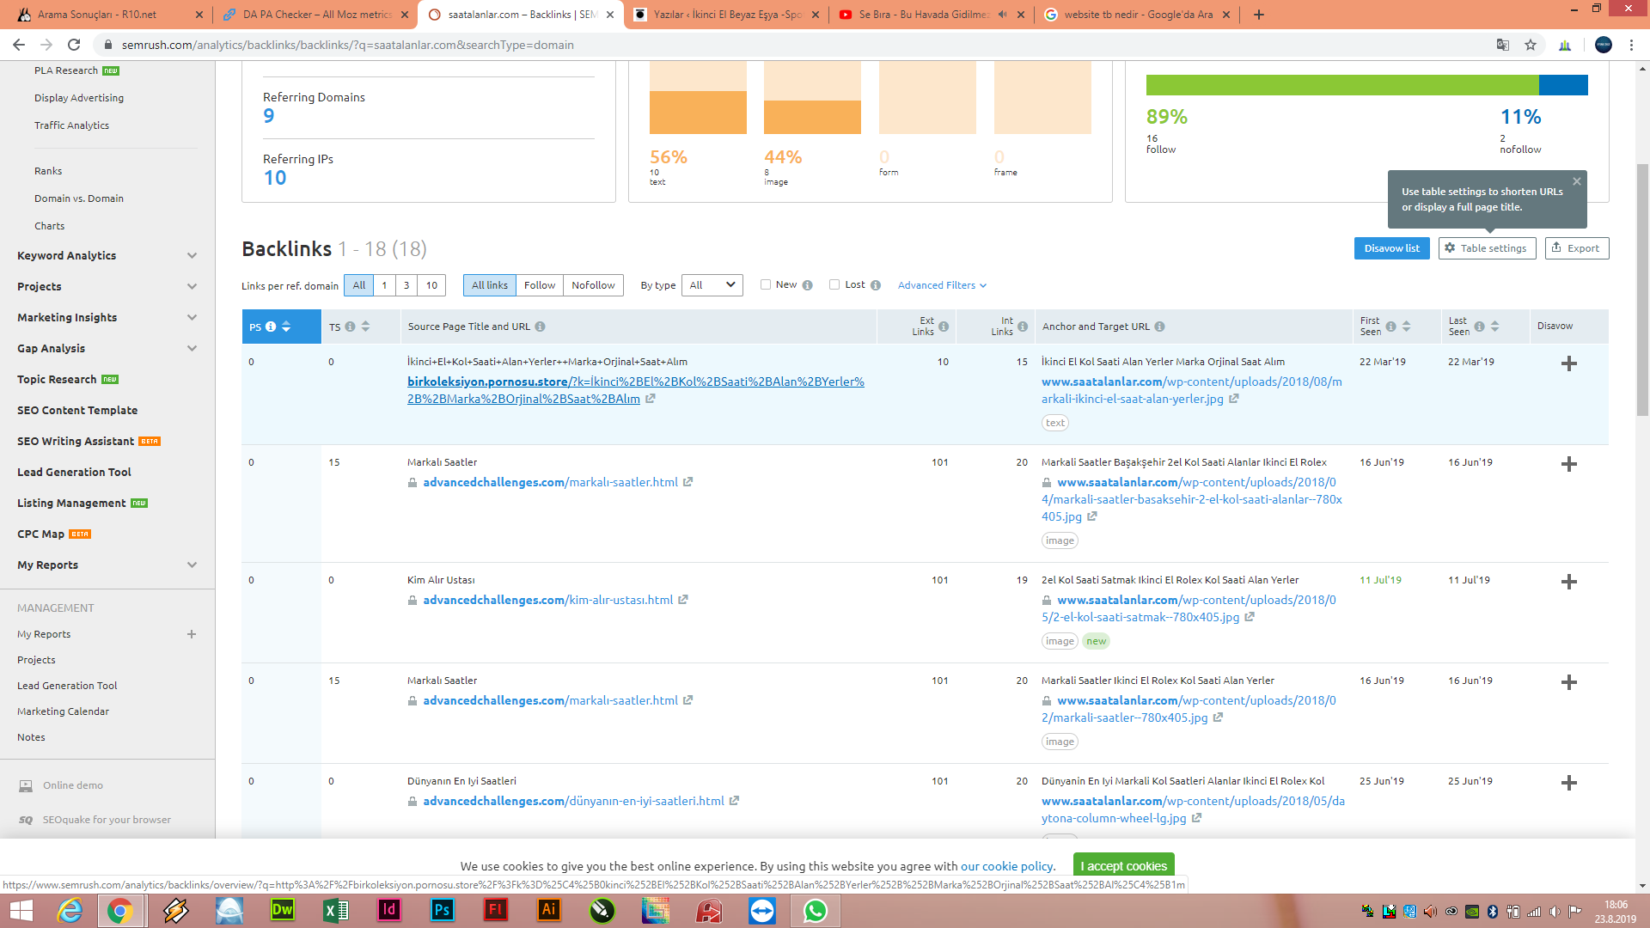Screen dimensions: 1650x928
Task: Open advancedchallenges.com/kim-alır-ustası.html source link
Action: click(547, 600)
